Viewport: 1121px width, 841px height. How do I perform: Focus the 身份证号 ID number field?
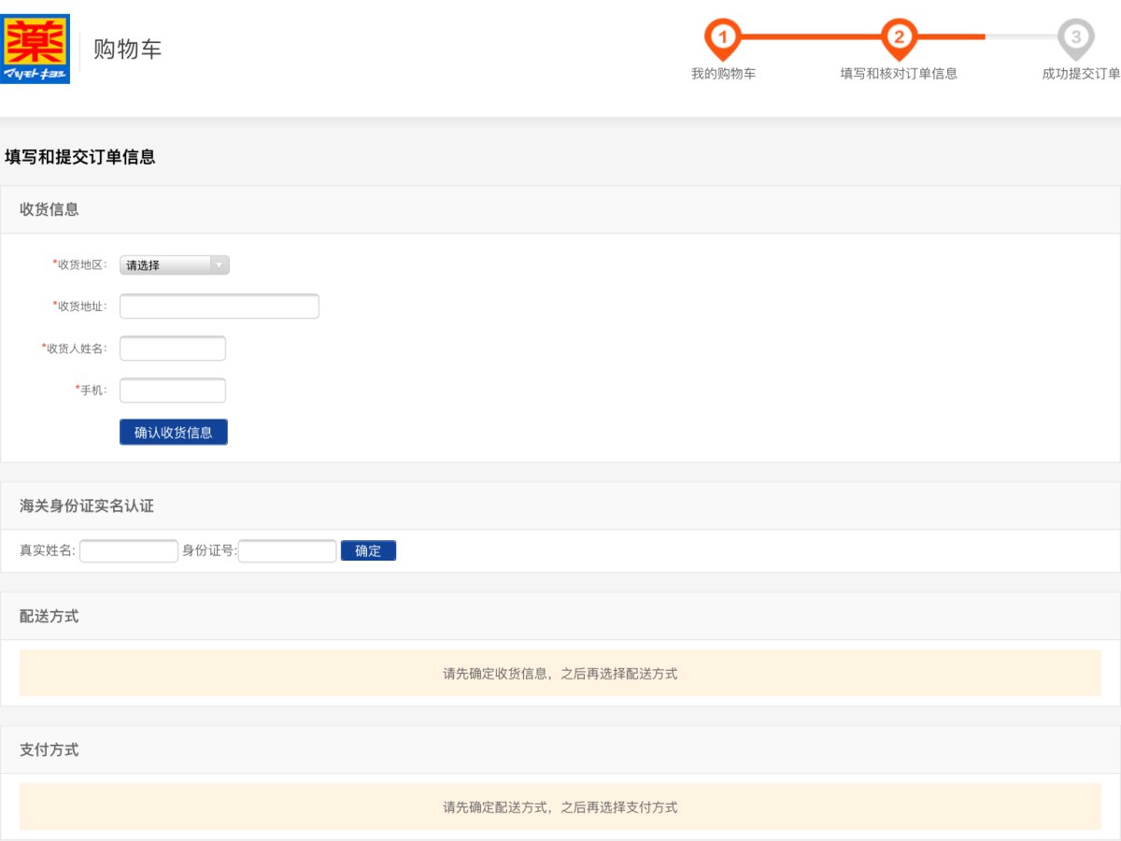(x=287, y=551)
